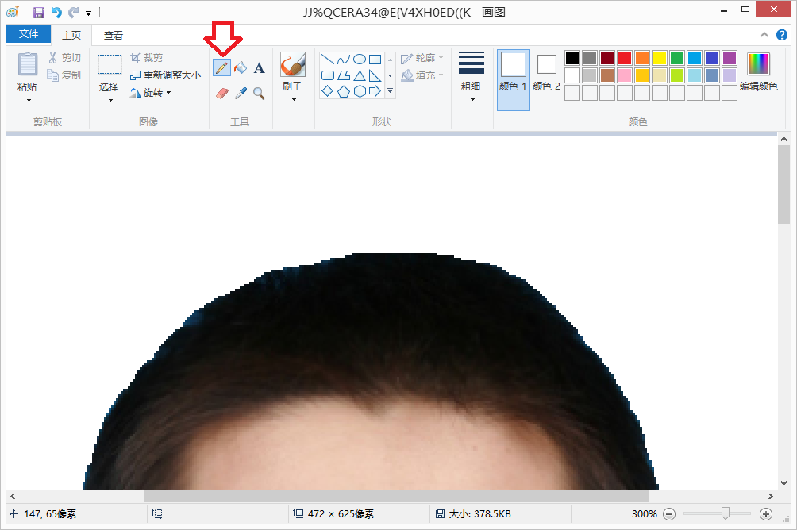Select the Text tool (letter A)

pos(260,67)
